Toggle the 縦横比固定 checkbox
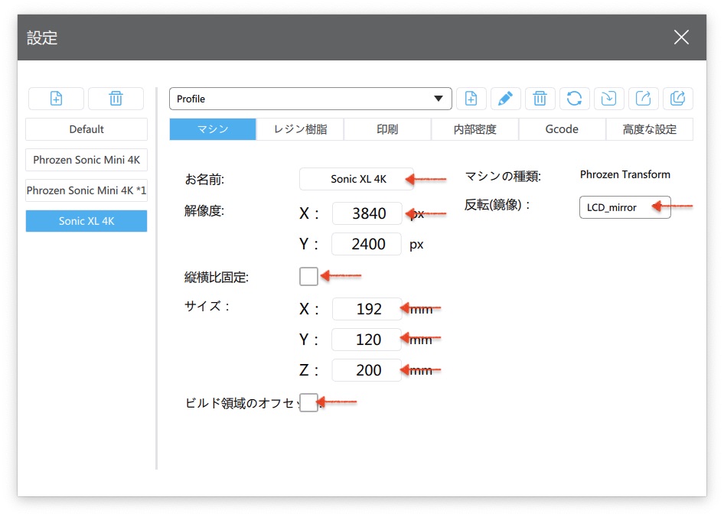 [308, 276]
